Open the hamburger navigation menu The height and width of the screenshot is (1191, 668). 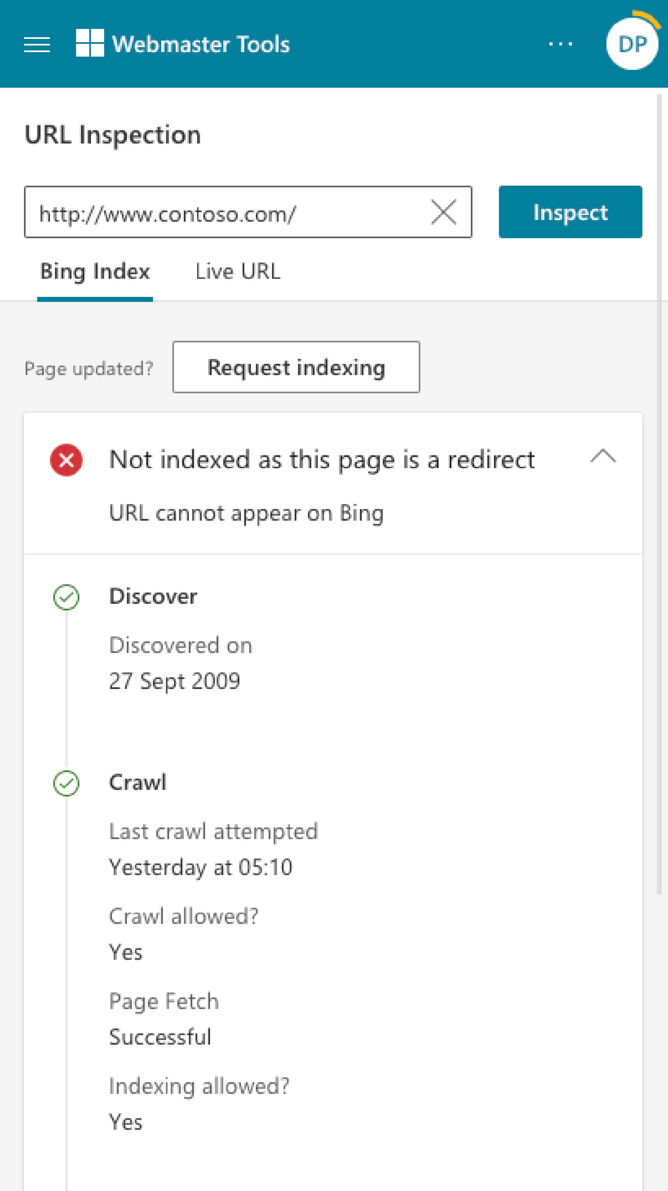pos(37,45)
